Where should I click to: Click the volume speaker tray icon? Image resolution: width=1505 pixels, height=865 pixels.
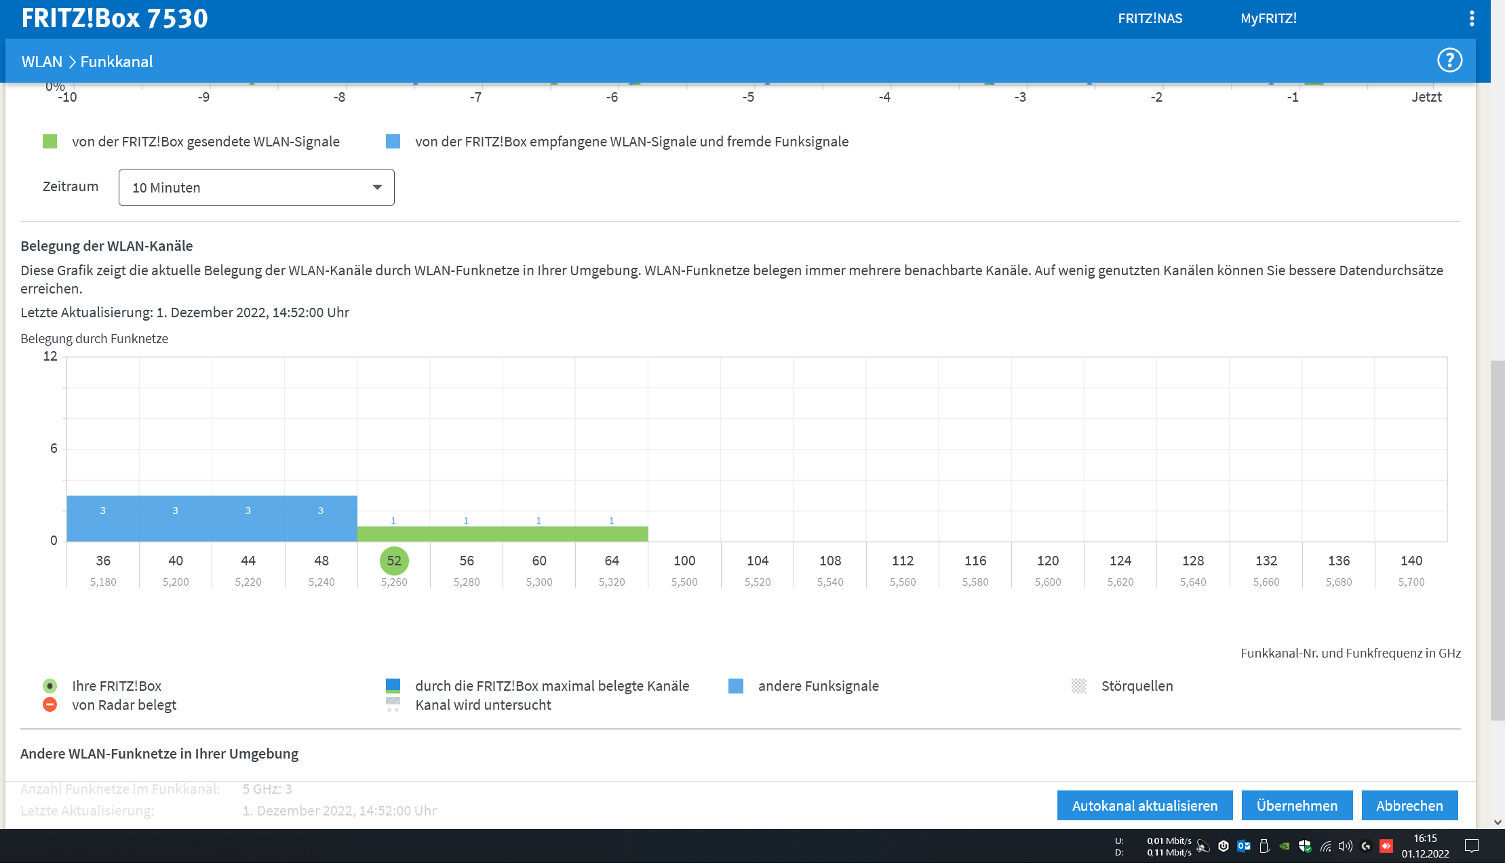click(x=1345, y=845)
